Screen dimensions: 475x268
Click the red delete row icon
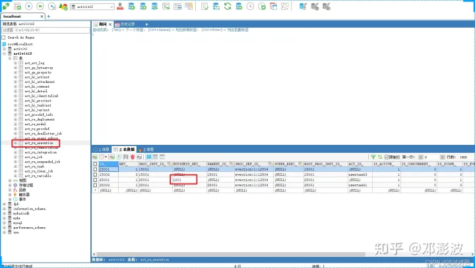click(x=132, y=157)
